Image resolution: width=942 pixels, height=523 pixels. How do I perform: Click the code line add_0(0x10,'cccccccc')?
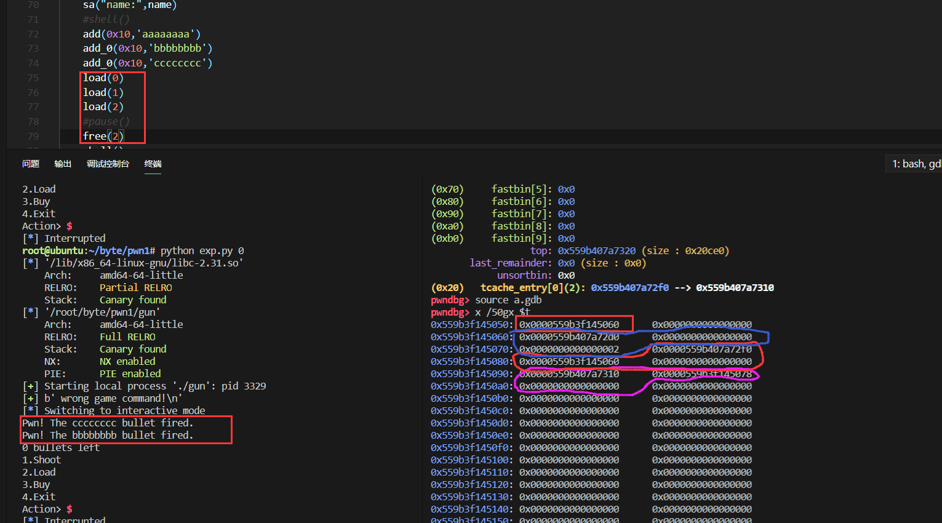(148, 63)
